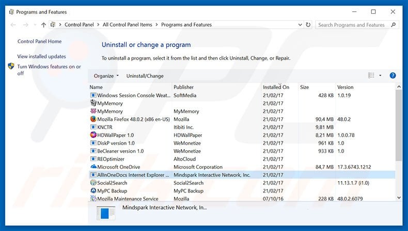The width and height of the screenshot is (408, 231).
Task: Click the Programs and Features title bar icon
Action: pyautogui.click(x=11, y=12)
